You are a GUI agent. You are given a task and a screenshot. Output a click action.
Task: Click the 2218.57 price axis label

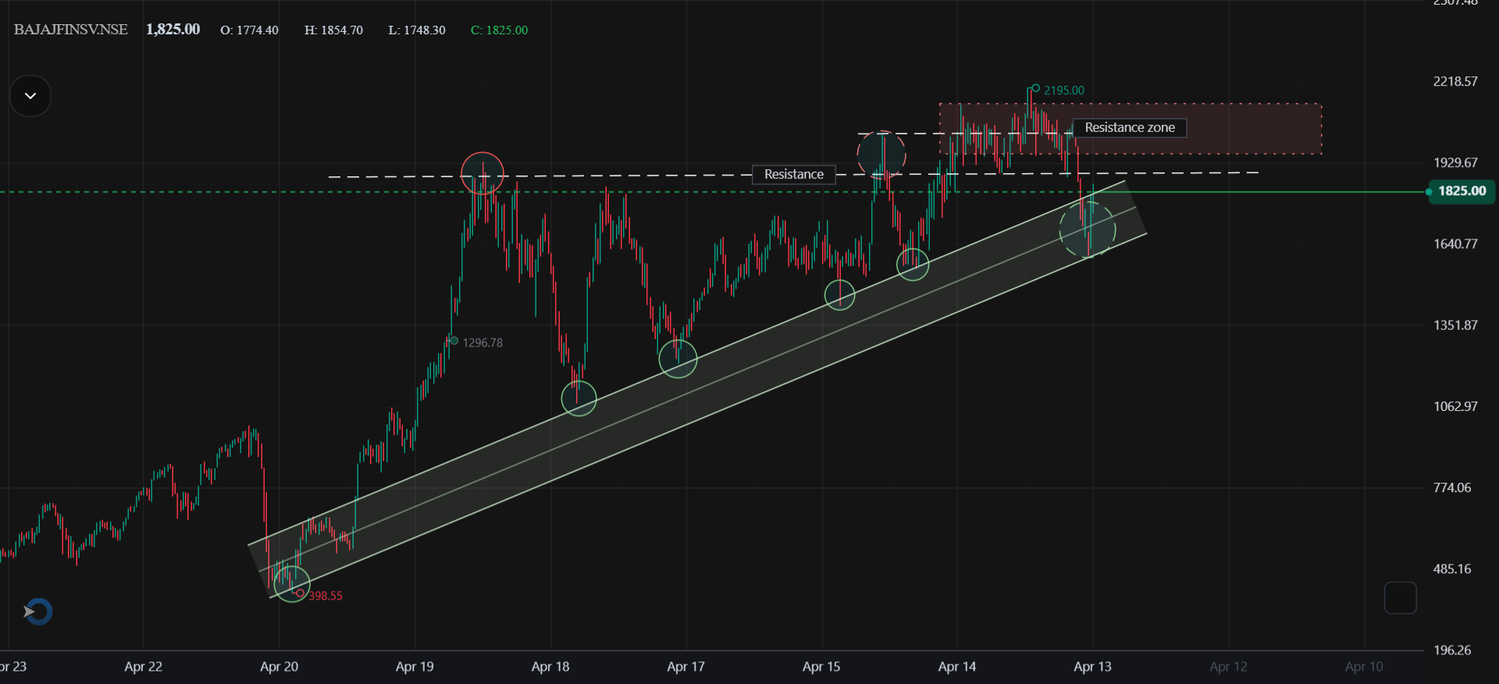click(1455, 82)
